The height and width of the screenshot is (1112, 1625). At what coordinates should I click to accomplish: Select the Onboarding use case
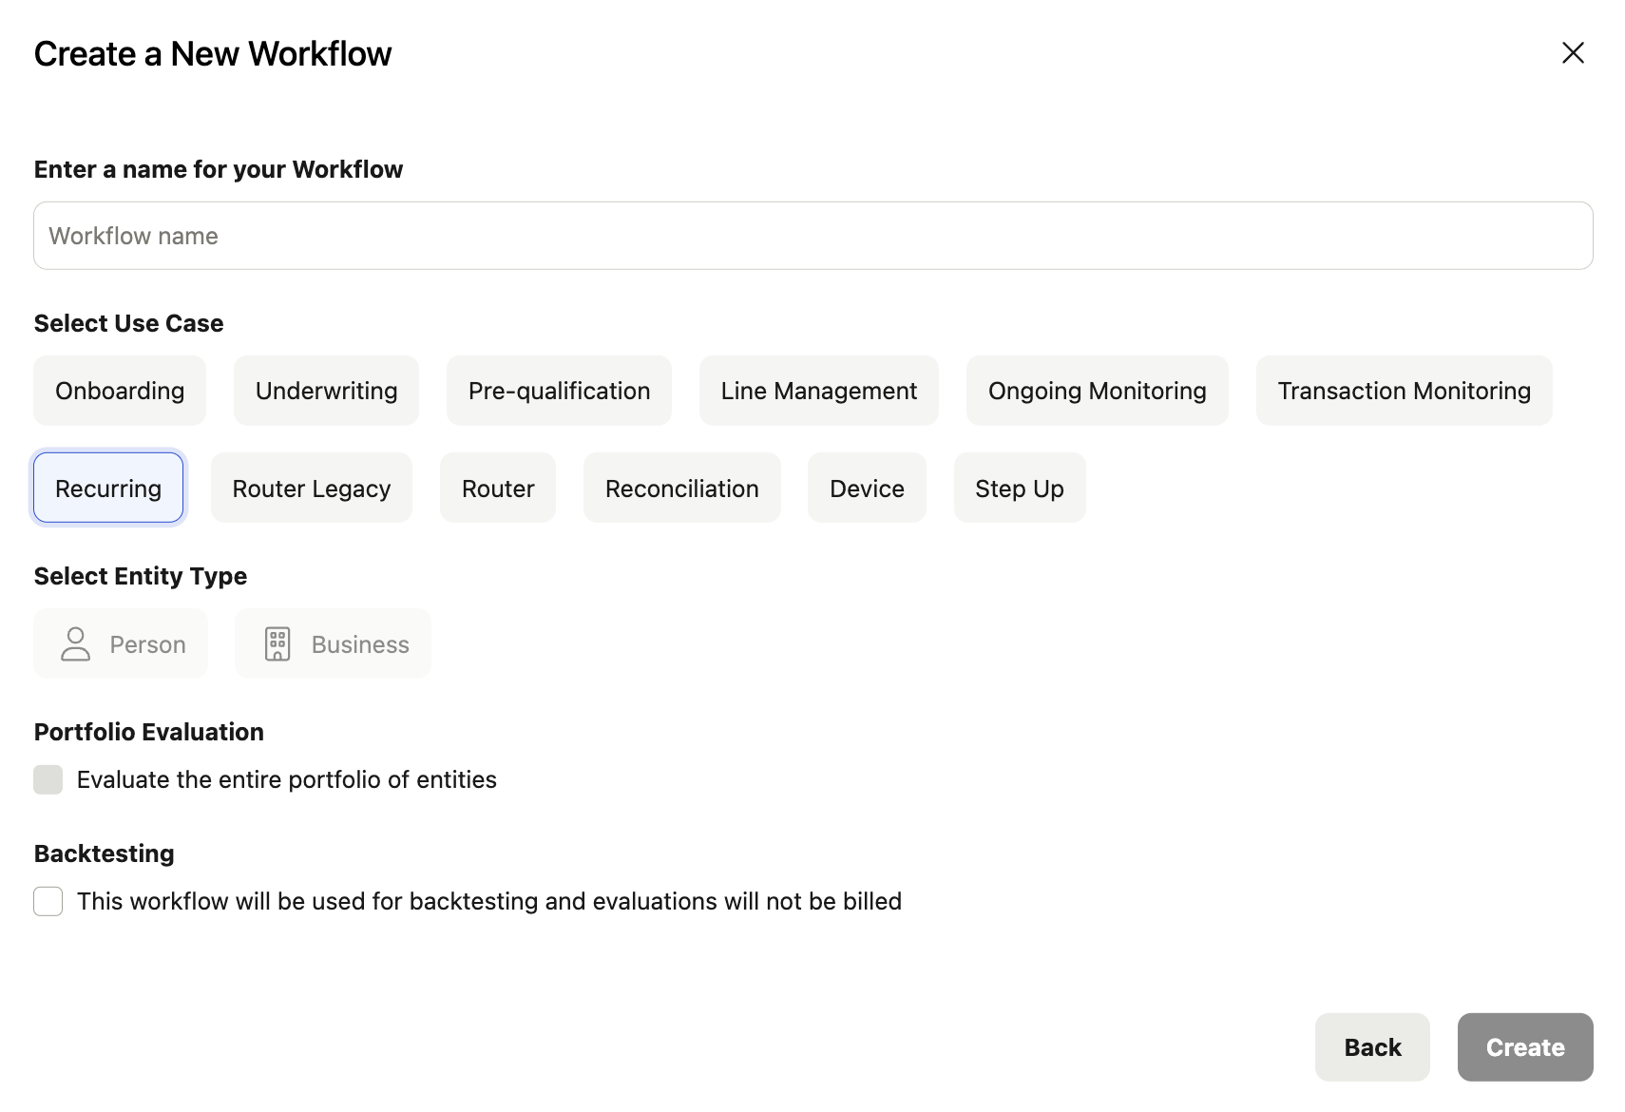point(120,391)
